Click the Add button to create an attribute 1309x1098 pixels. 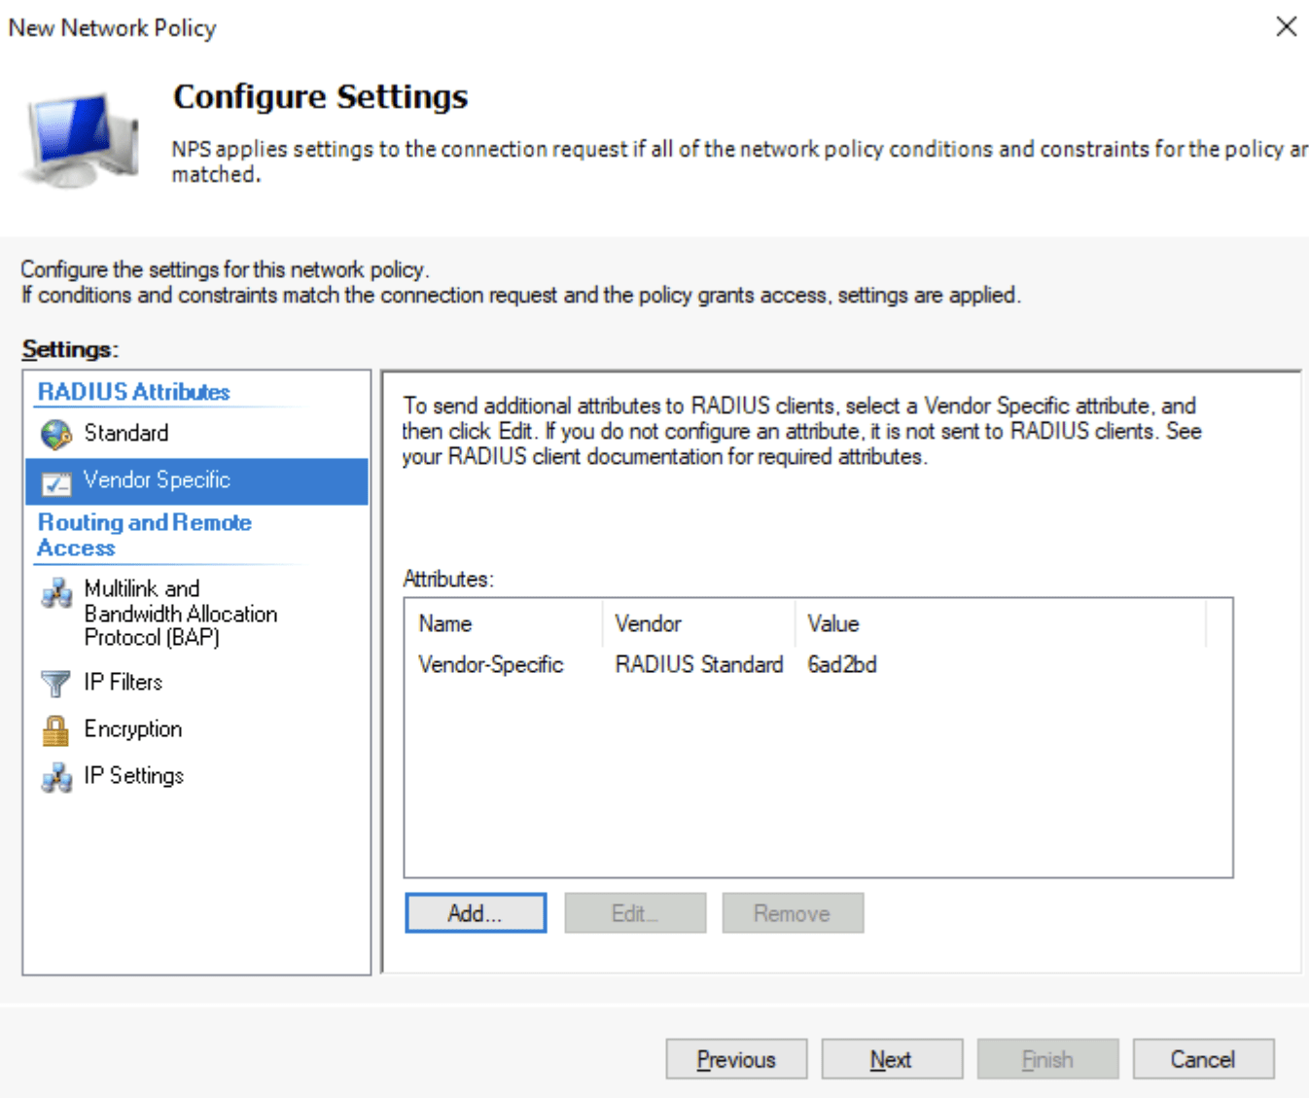tap(475, 912)
